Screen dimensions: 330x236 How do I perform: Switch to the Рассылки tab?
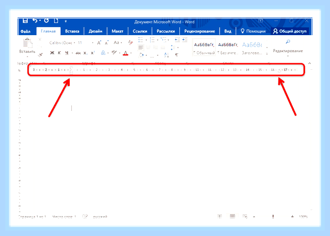(166, 31)
